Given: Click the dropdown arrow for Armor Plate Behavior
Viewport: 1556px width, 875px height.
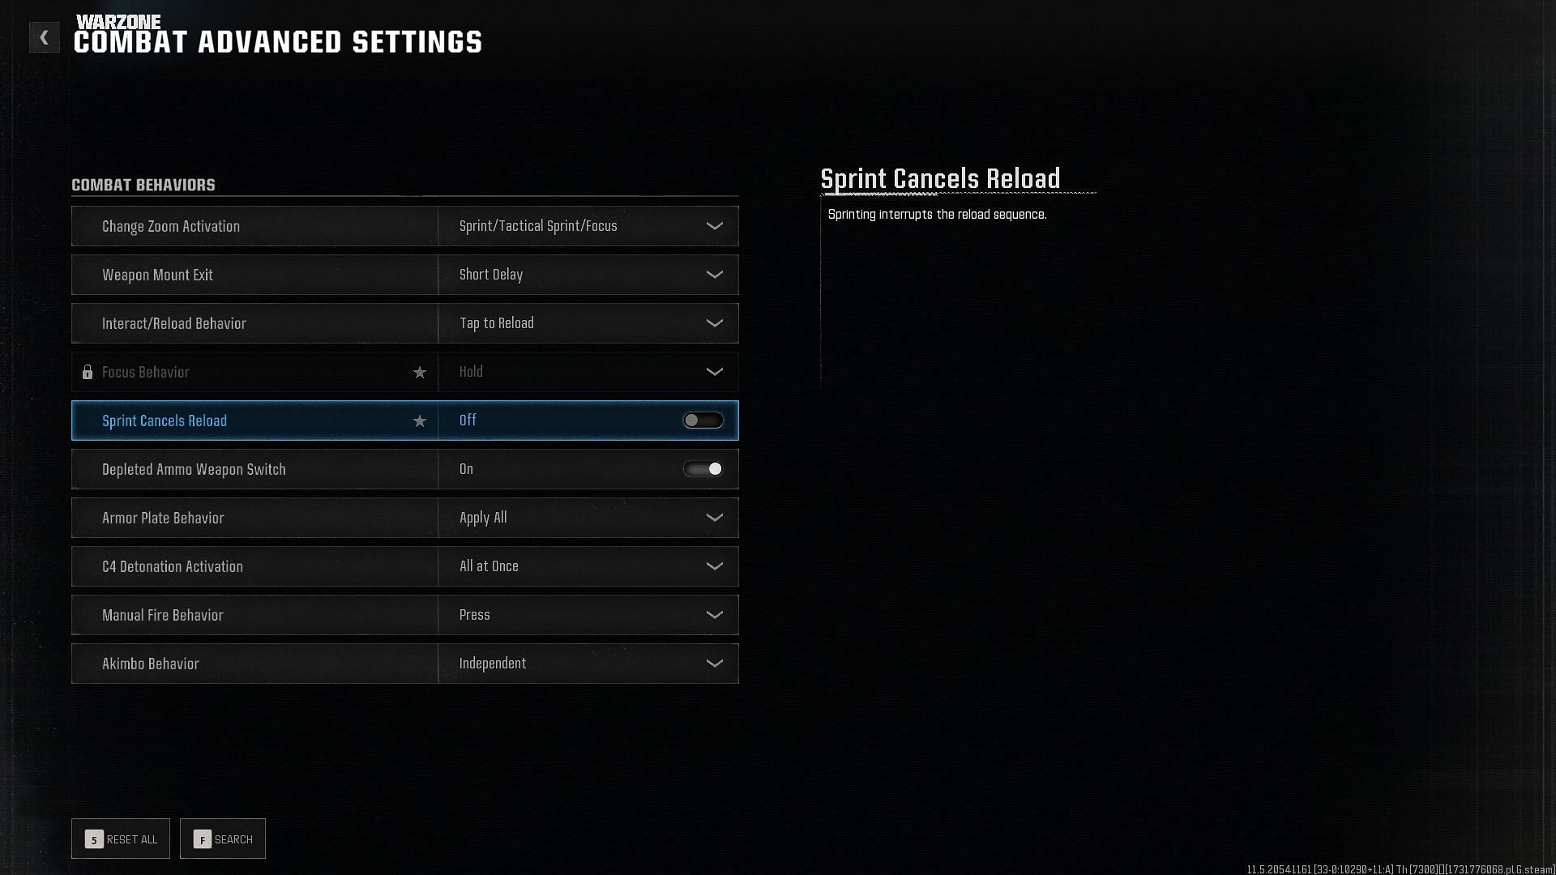Looking at the screenshot, I should 714,517.
